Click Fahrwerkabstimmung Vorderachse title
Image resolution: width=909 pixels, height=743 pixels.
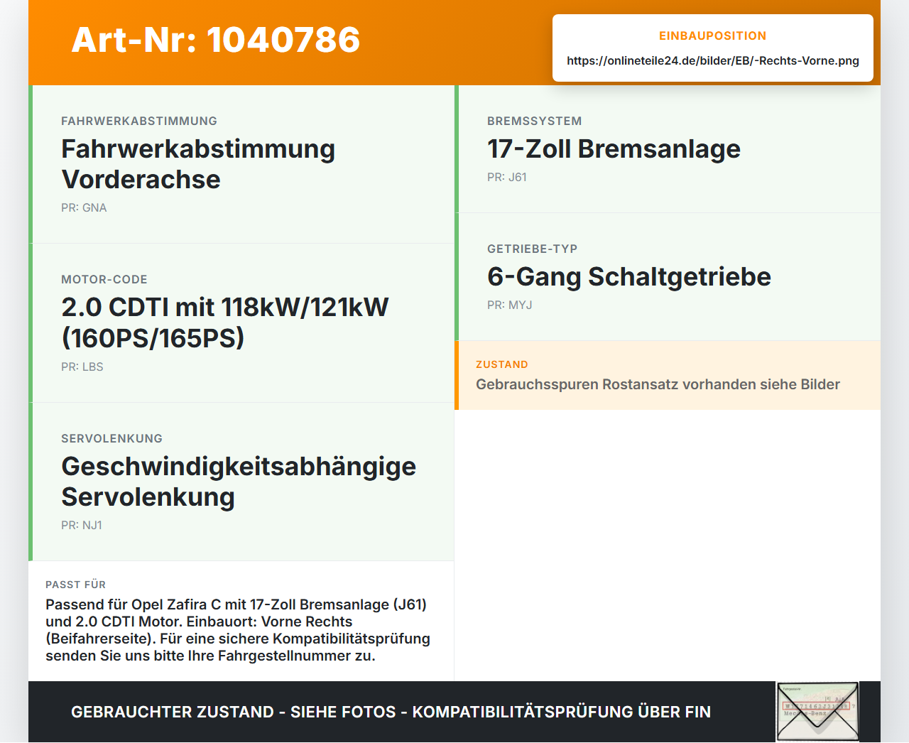pos(198,164)
